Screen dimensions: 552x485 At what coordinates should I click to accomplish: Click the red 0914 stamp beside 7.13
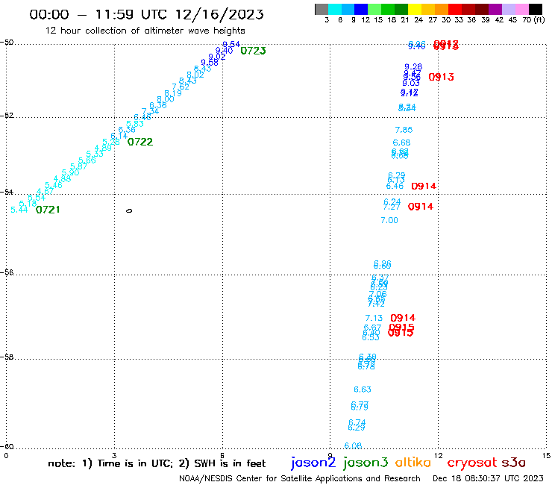403,318
